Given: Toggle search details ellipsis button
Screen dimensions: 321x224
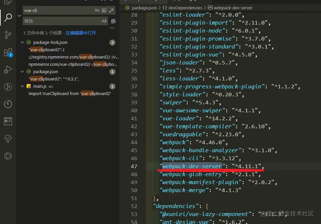Looking at the screenshot, I should 112,28.
